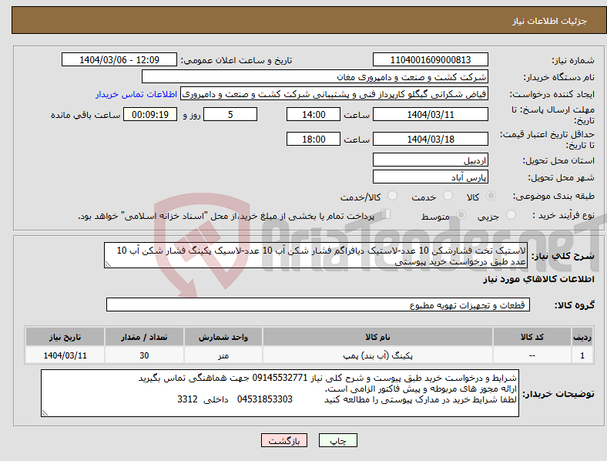
Task: Click the quantity cell 30
Action: tap(144, 355)
